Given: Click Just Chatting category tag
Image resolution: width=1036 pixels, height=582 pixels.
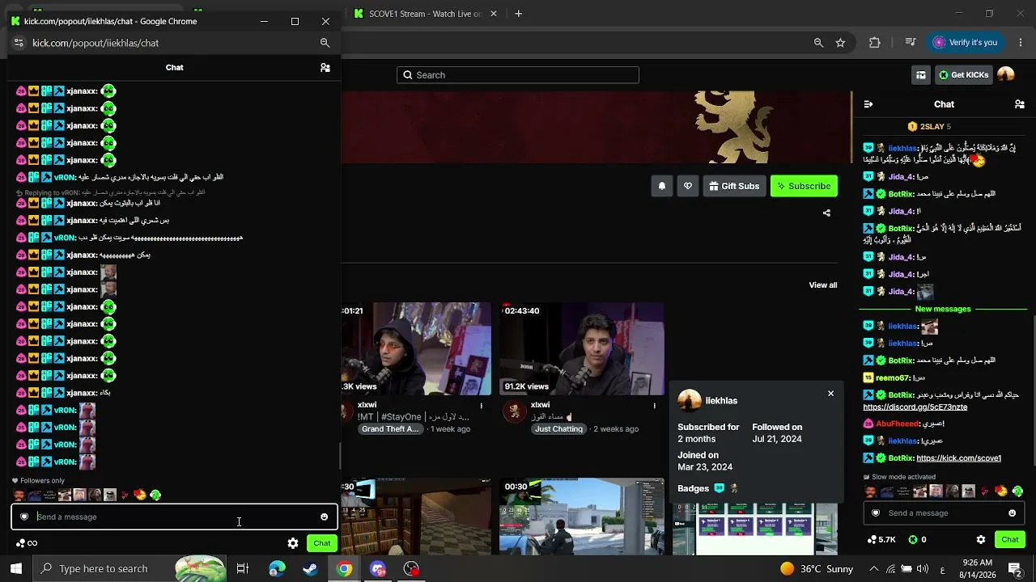Looking at the screenshot, I should [558, 429].
